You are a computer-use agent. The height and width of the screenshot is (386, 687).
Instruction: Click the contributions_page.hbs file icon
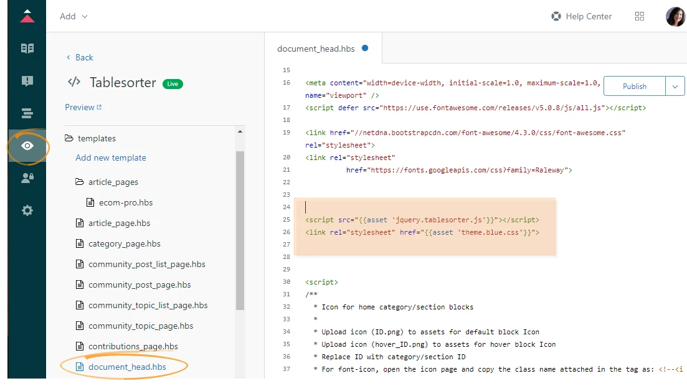tap(80, 346)
